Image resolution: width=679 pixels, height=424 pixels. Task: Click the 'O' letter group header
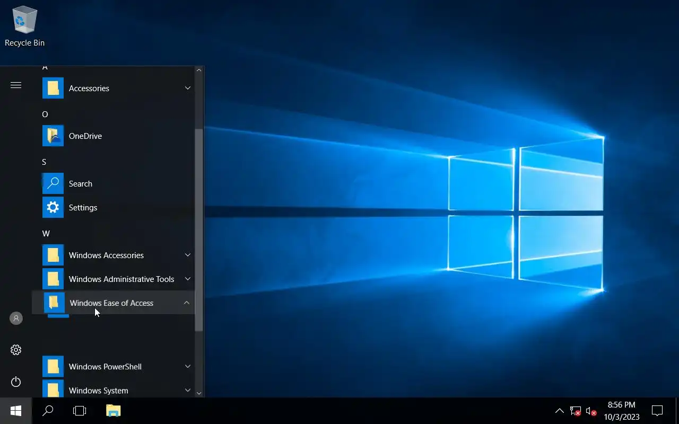coord(45,114)
